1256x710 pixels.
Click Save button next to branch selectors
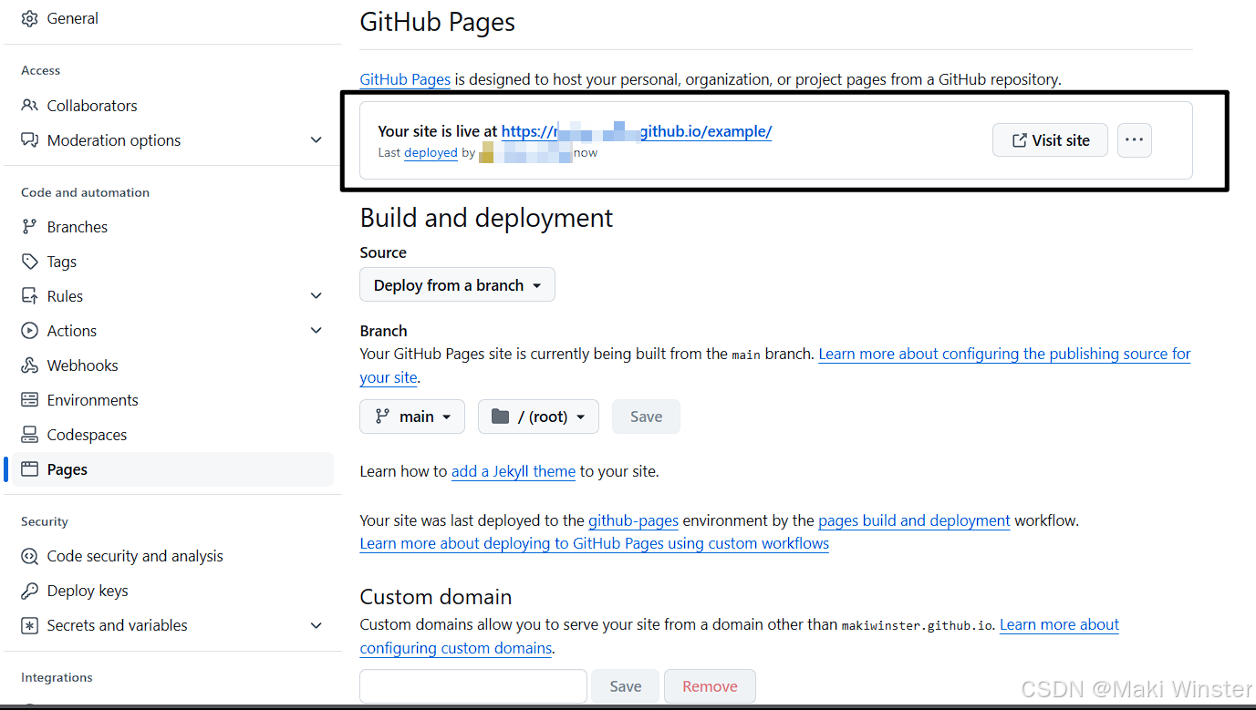[646, 417]
